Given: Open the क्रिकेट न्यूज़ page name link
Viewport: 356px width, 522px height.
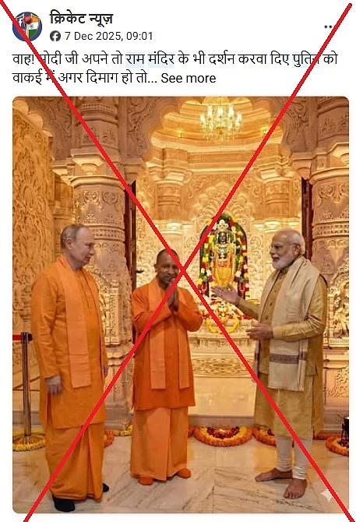Looking at the screenshot, I should (x=81, y=18).
